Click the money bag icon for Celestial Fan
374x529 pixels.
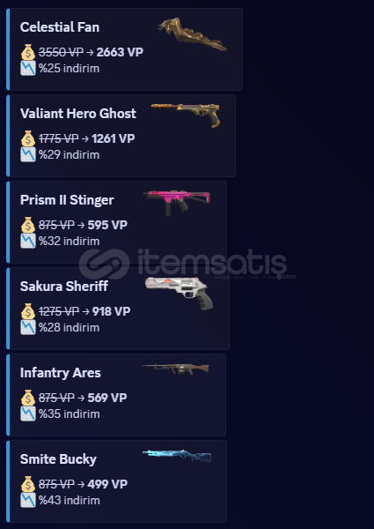(28, 52)
